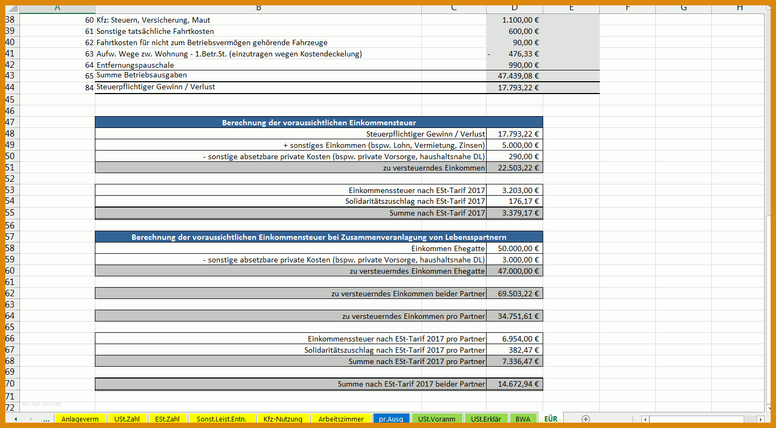Click the sheet tabs scroll-left arrow
Screen dimensions: 776x428
coord(16,419)
